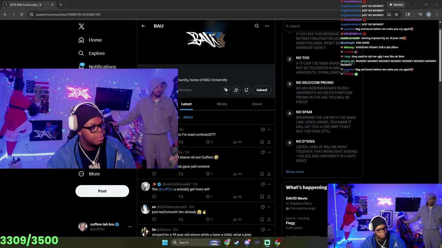Repost the 'mad confused' post
This screenshot has width=442, height=248.
point(181,142)
